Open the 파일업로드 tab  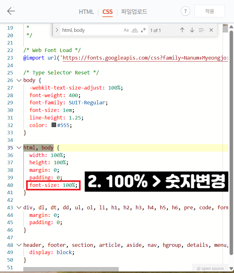click(134, 12)
